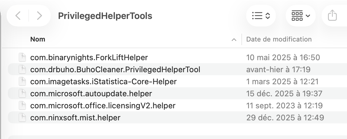
Task: Select com.drbuho.BuhoCleaner.PrivilegedHelperTool row
Action: pos(115,69)
